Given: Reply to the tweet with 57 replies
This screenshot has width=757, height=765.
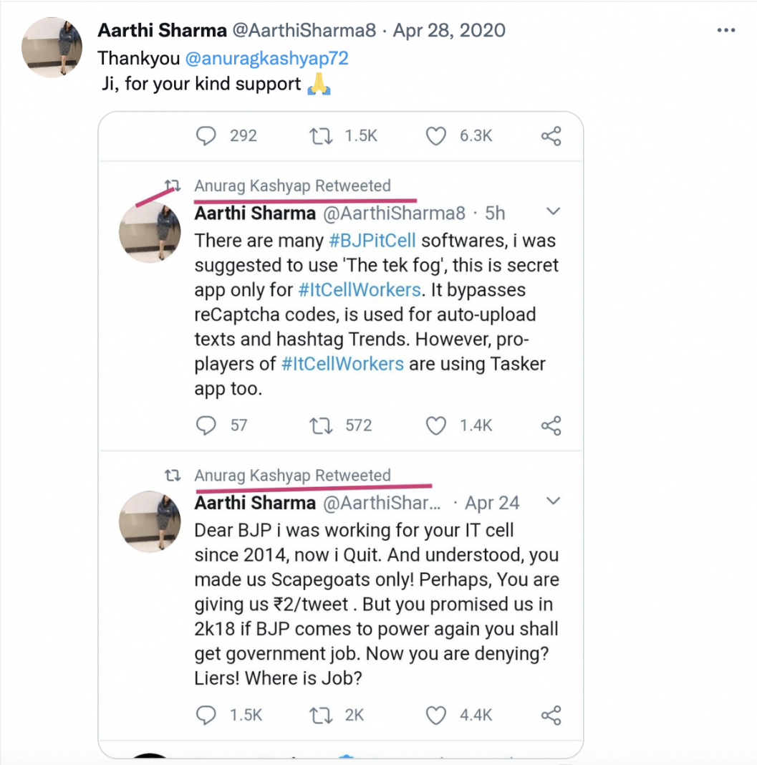Looking at the screenshot, I should [x=206, y=425].
